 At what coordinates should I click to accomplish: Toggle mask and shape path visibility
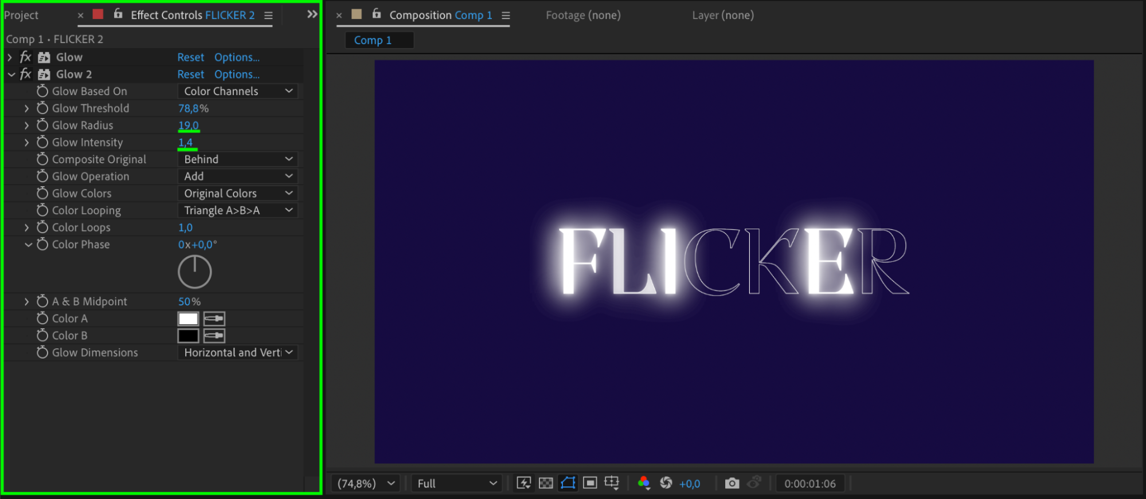click(568, 483)
